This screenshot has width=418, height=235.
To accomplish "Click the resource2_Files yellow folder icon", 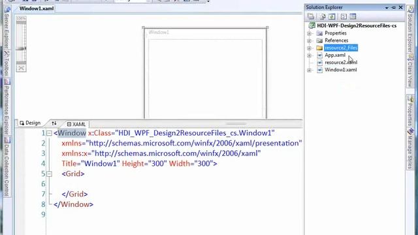I will (319, 48).
